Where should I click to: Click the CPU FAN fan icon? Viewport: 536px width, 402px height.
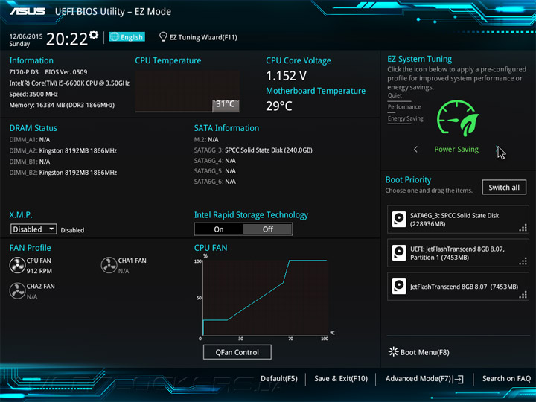pos(17,265)
